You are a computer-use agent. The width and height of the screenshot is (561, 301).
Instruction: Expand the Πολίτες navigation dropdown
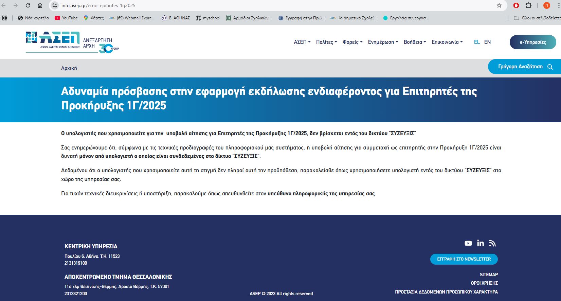tap(327, 42)
